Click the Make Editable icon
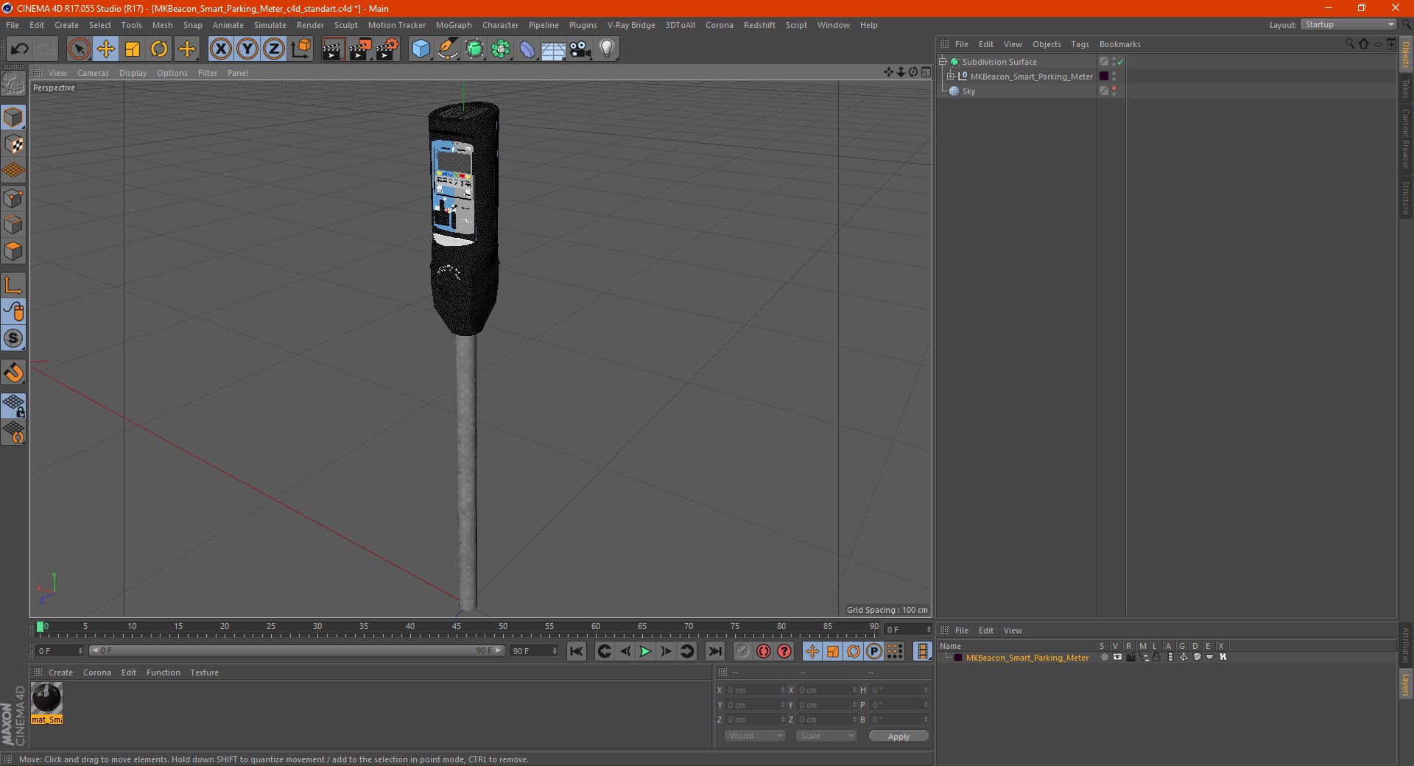The width and height of the screenshot is (1414, 766). 13,84
